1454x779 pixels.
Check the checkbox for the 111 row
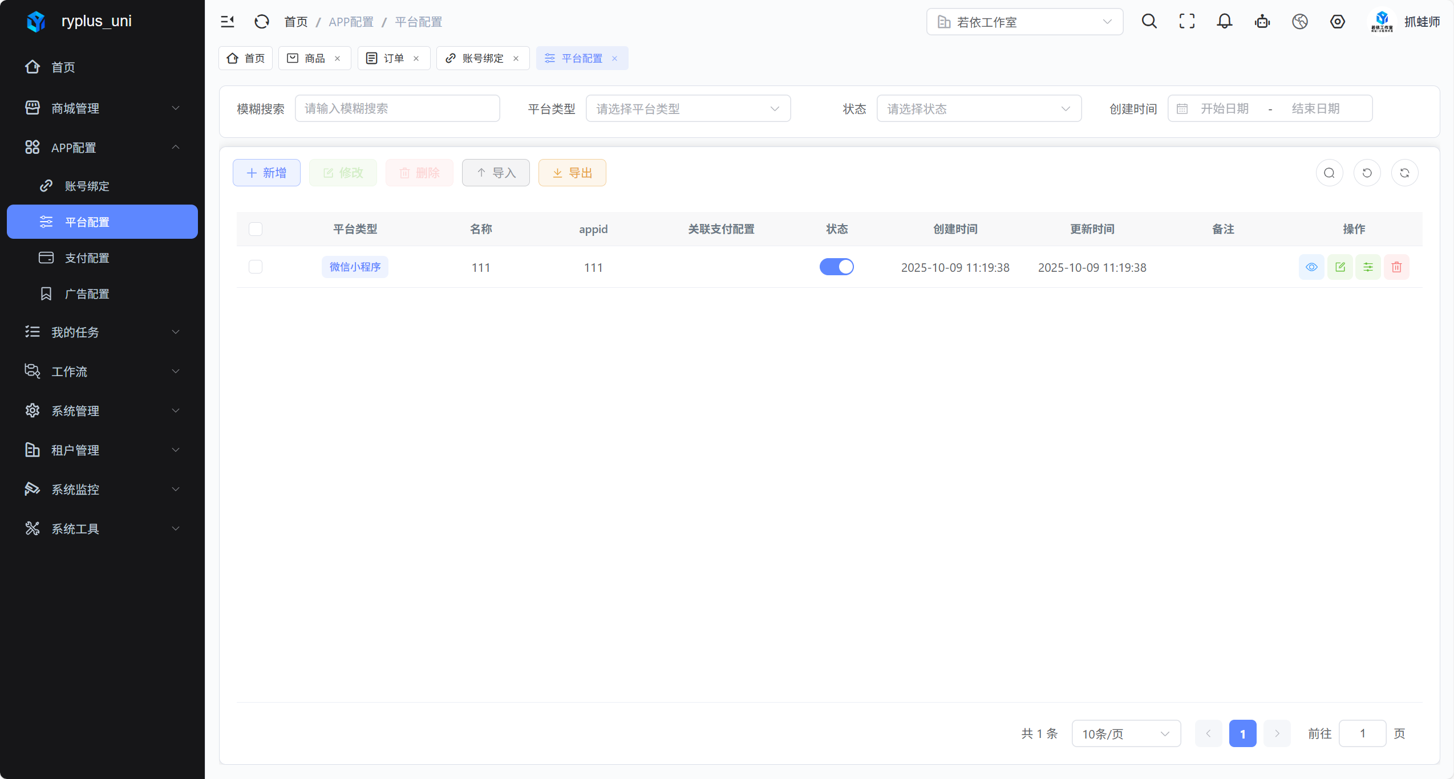[256, 267]
